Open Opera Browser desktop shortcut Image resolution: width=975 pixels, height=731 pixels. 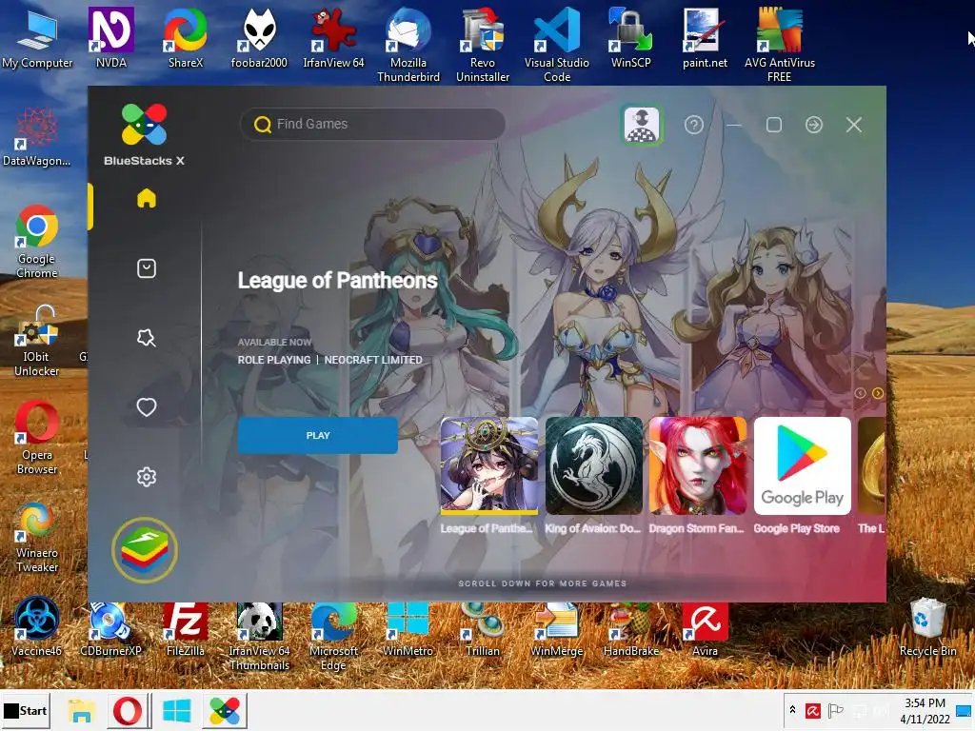click(37, 438)
